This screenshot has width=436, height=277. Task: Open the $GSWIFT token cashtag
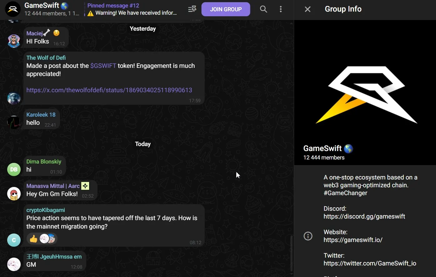click(103, 66)
